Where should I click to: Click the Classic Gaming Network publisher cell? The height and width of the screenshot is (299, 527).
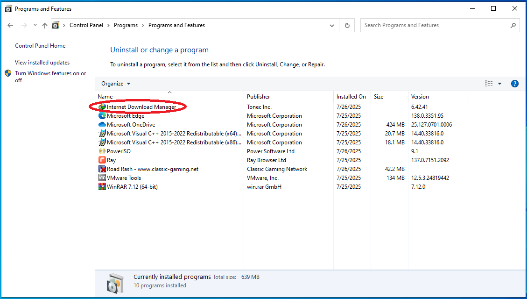277,169
